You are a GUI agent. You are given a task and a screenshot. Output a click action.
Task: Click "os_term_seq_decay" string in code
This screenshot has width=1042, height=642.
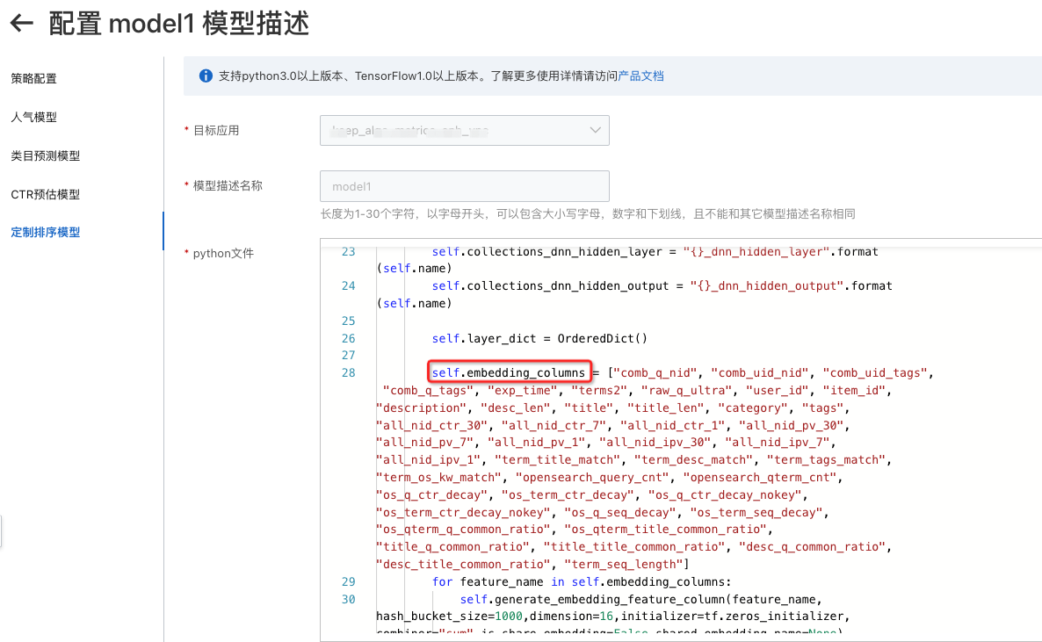pyautogui.click(x=757, y=512)
